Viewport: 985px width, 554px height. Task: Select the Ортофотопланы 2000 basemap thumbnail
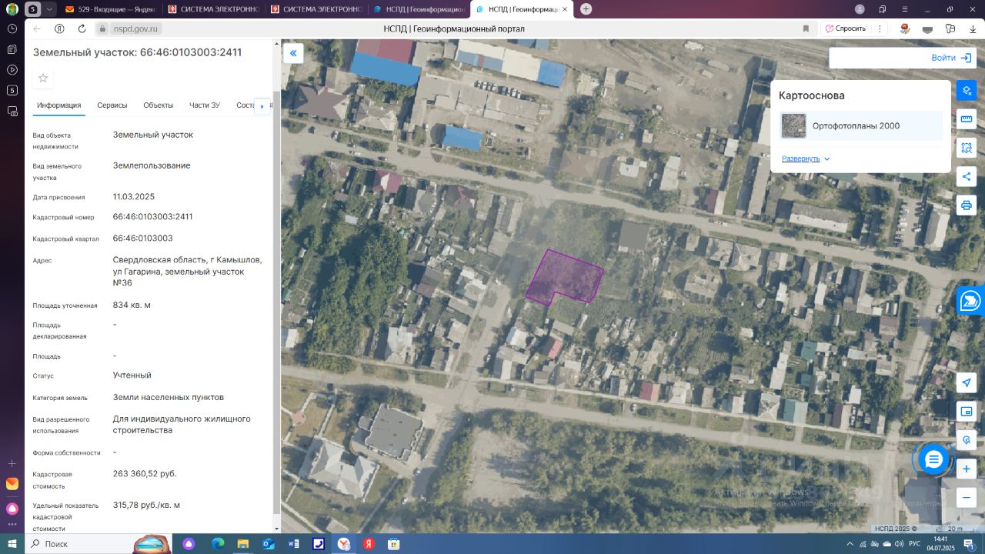[x=793, y=126]
